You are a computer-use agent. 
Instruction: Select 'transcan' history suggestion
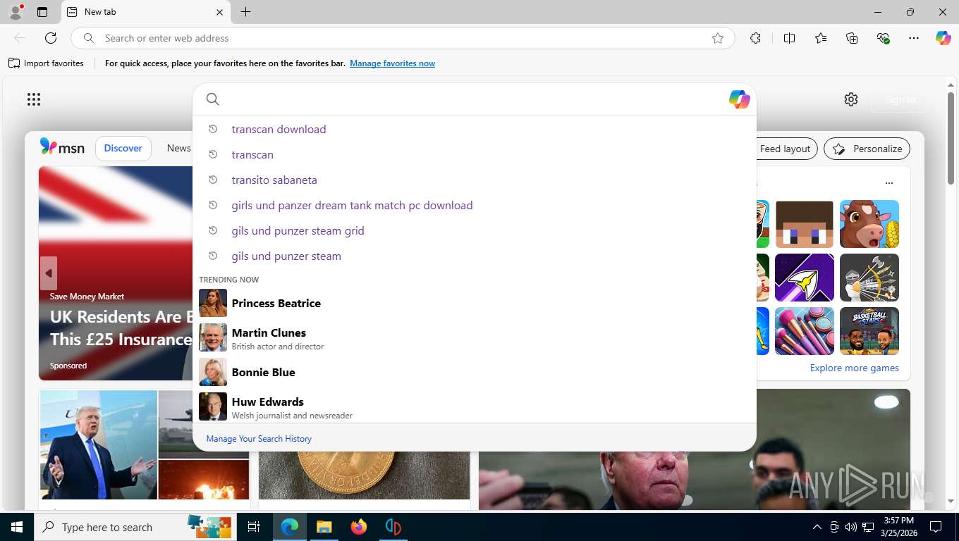coord(474,154)
